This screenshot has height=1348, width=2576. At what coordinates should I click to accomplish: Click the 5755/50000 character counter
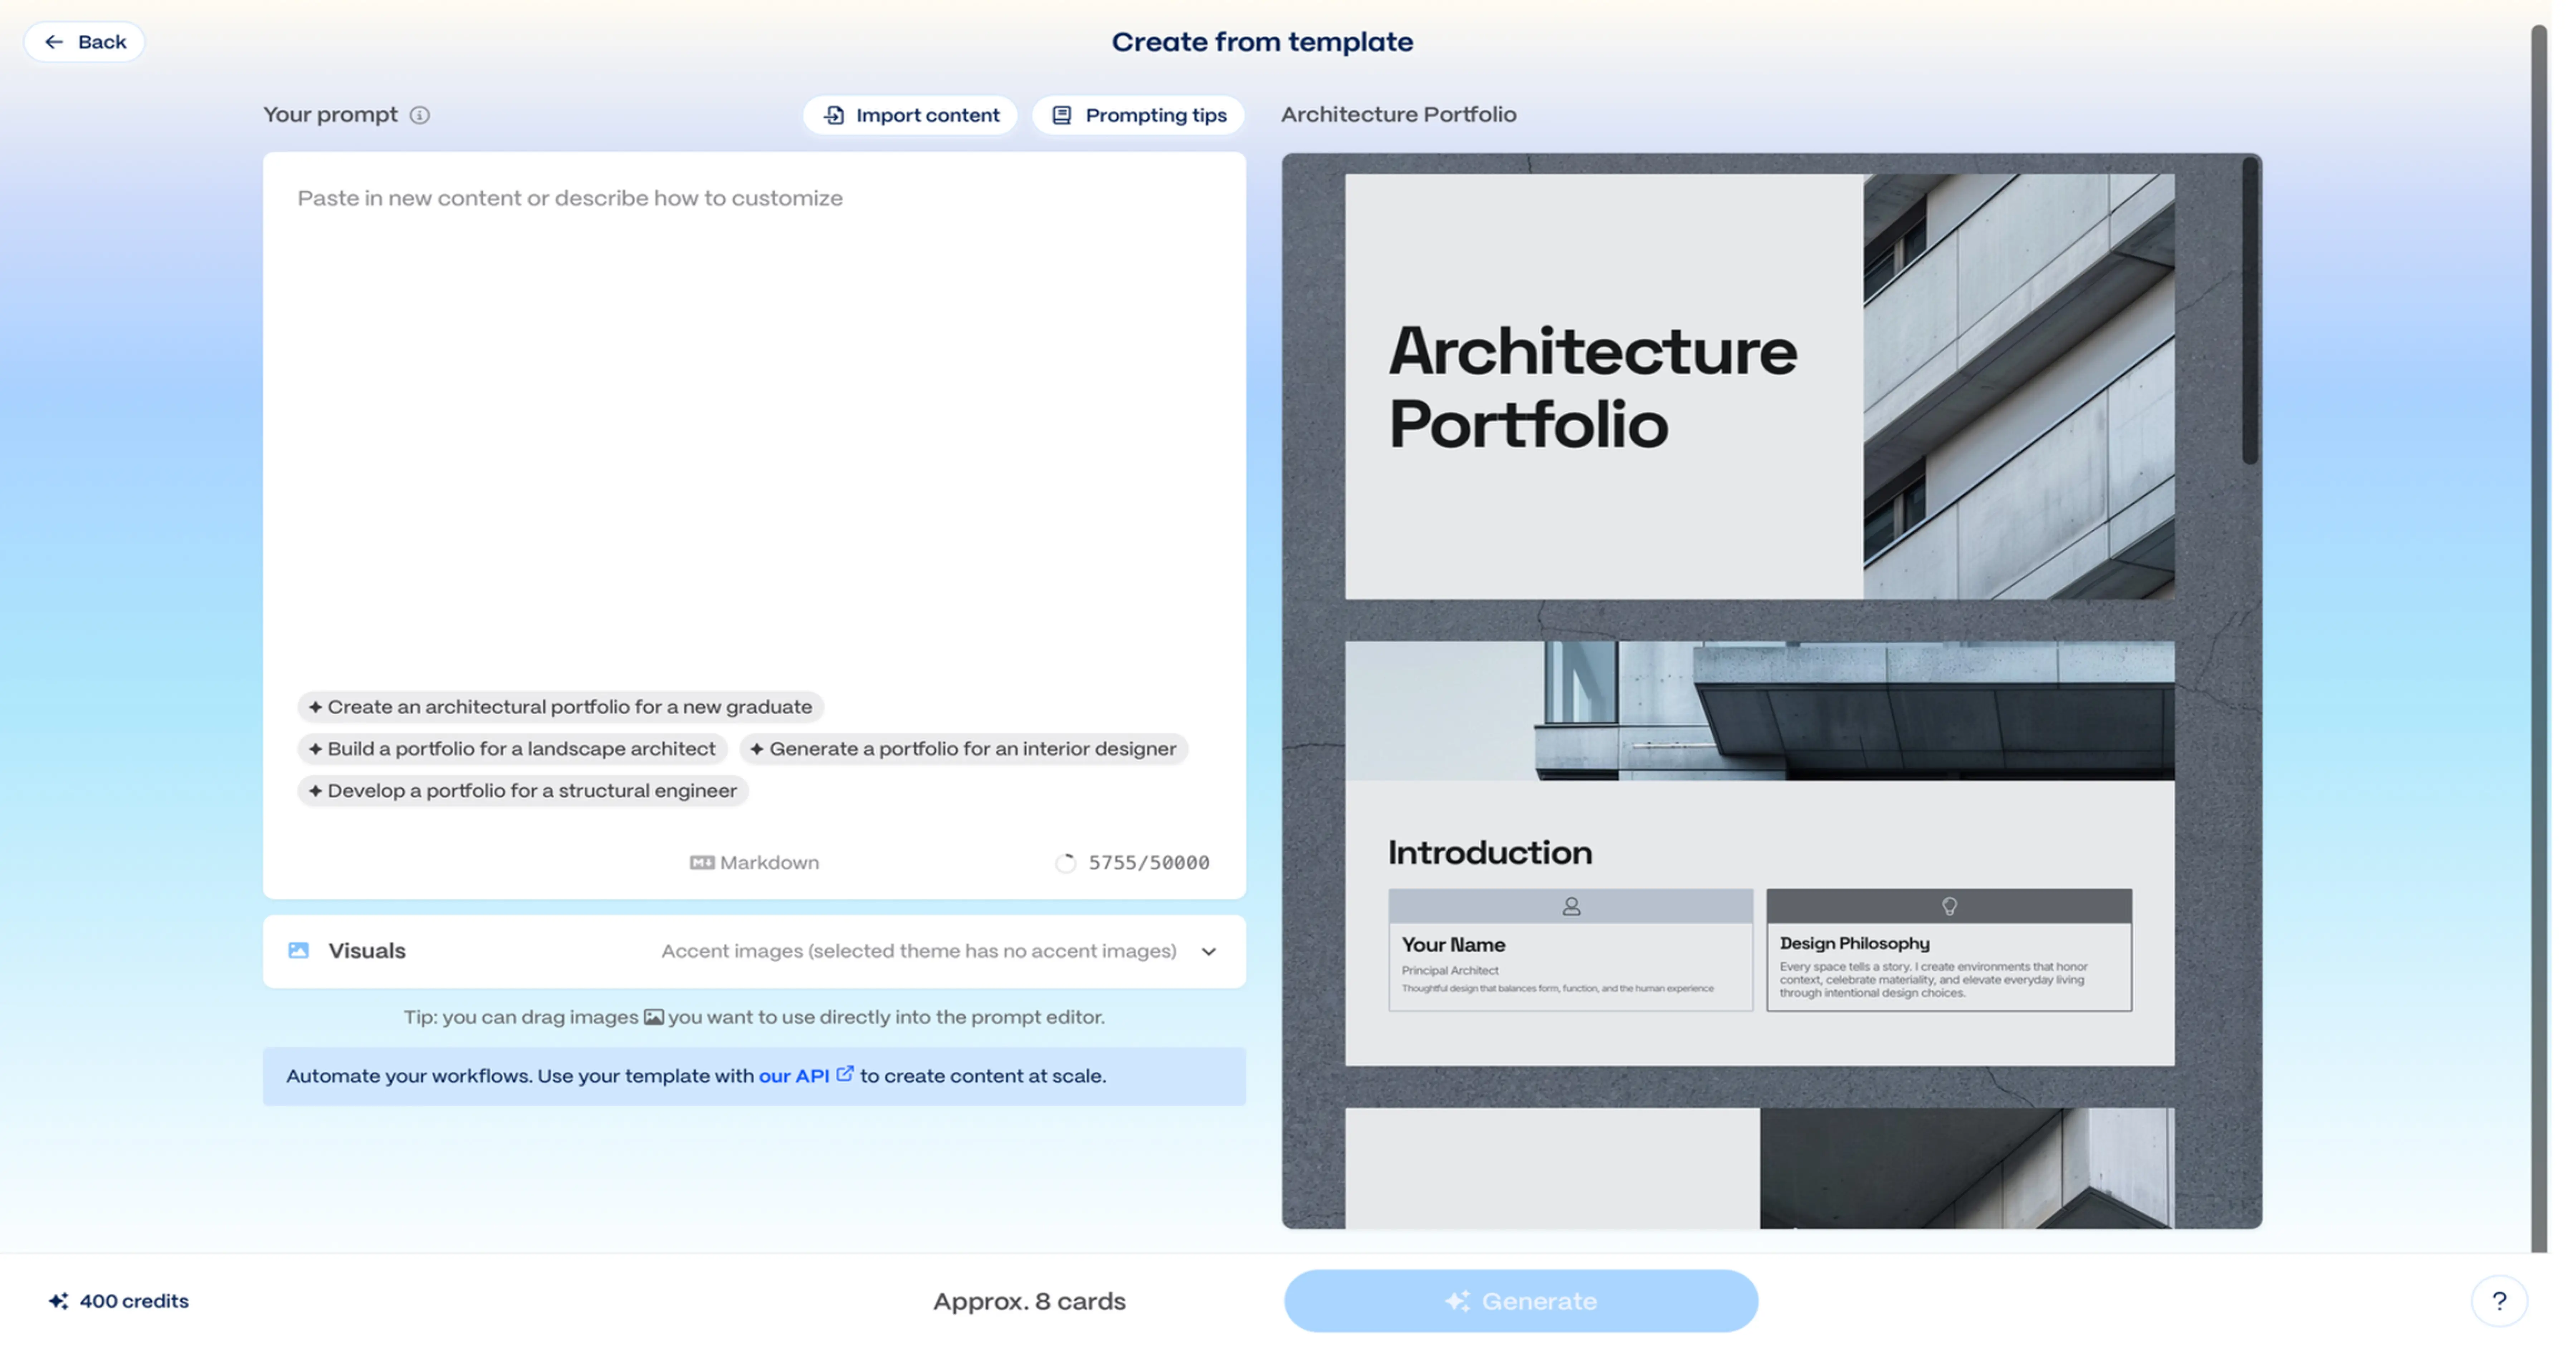(x=1149, y=863)
